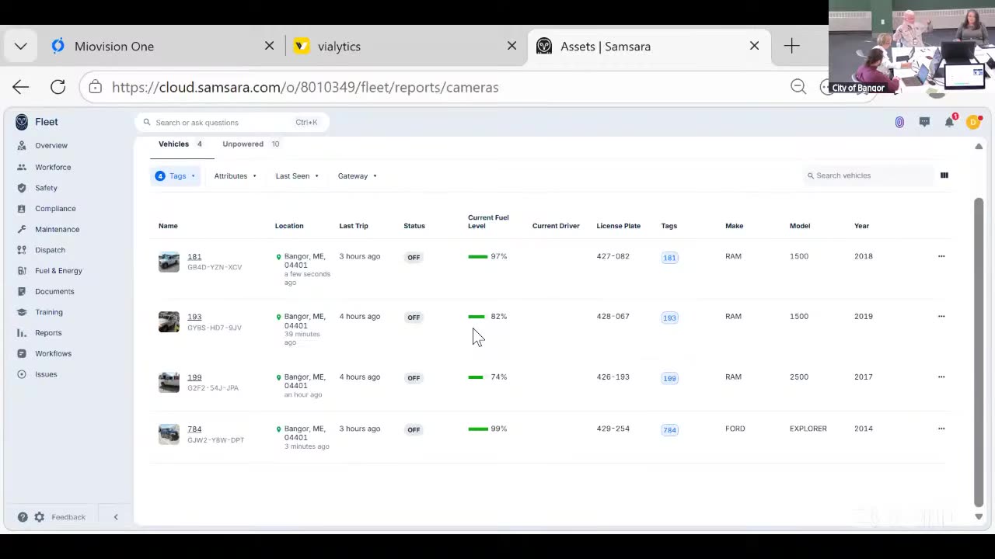The width and height of the screenshot is (995, 559).
Task: Collapse the sidebar with the chevron
Action: coord(116,517)
